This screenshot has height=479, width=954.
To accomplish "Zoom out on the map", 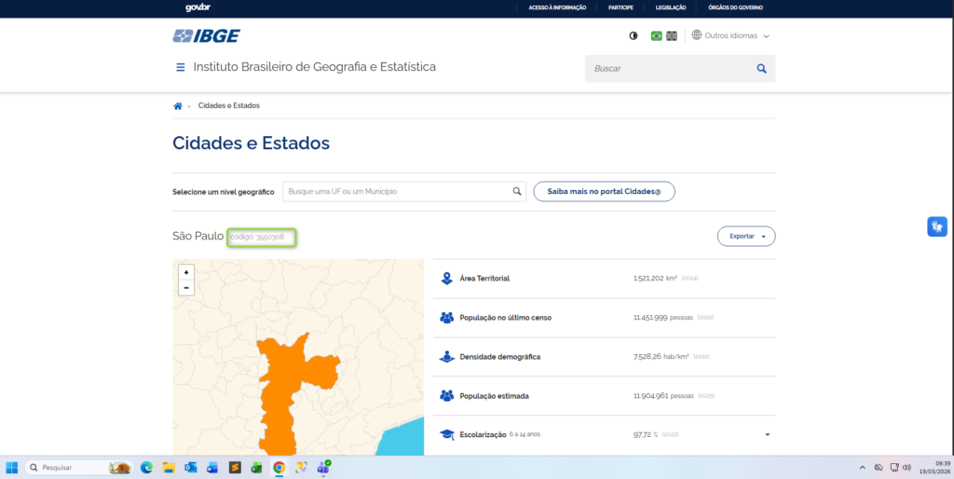I will pos(186,288).
